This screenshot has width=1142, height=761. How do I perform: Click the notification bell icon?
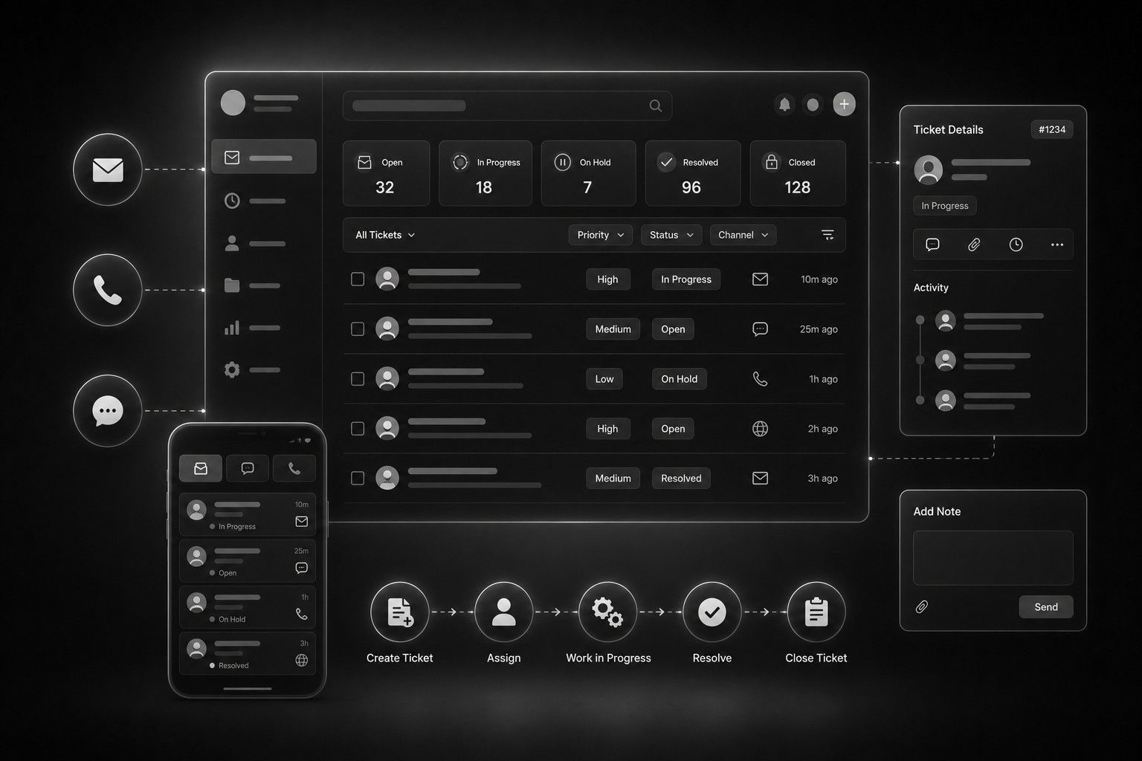coord(784,105)
